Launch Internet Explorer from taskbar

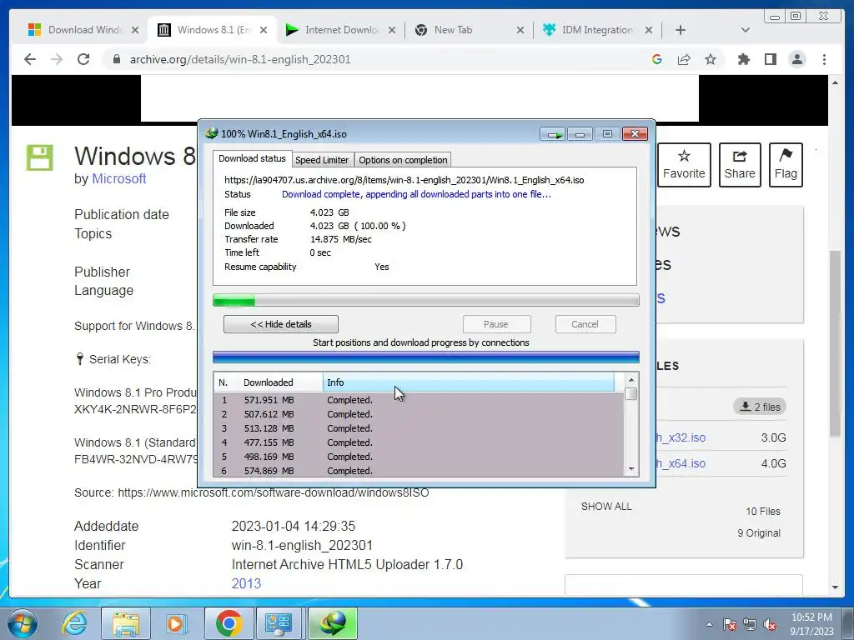coord(74,623)
